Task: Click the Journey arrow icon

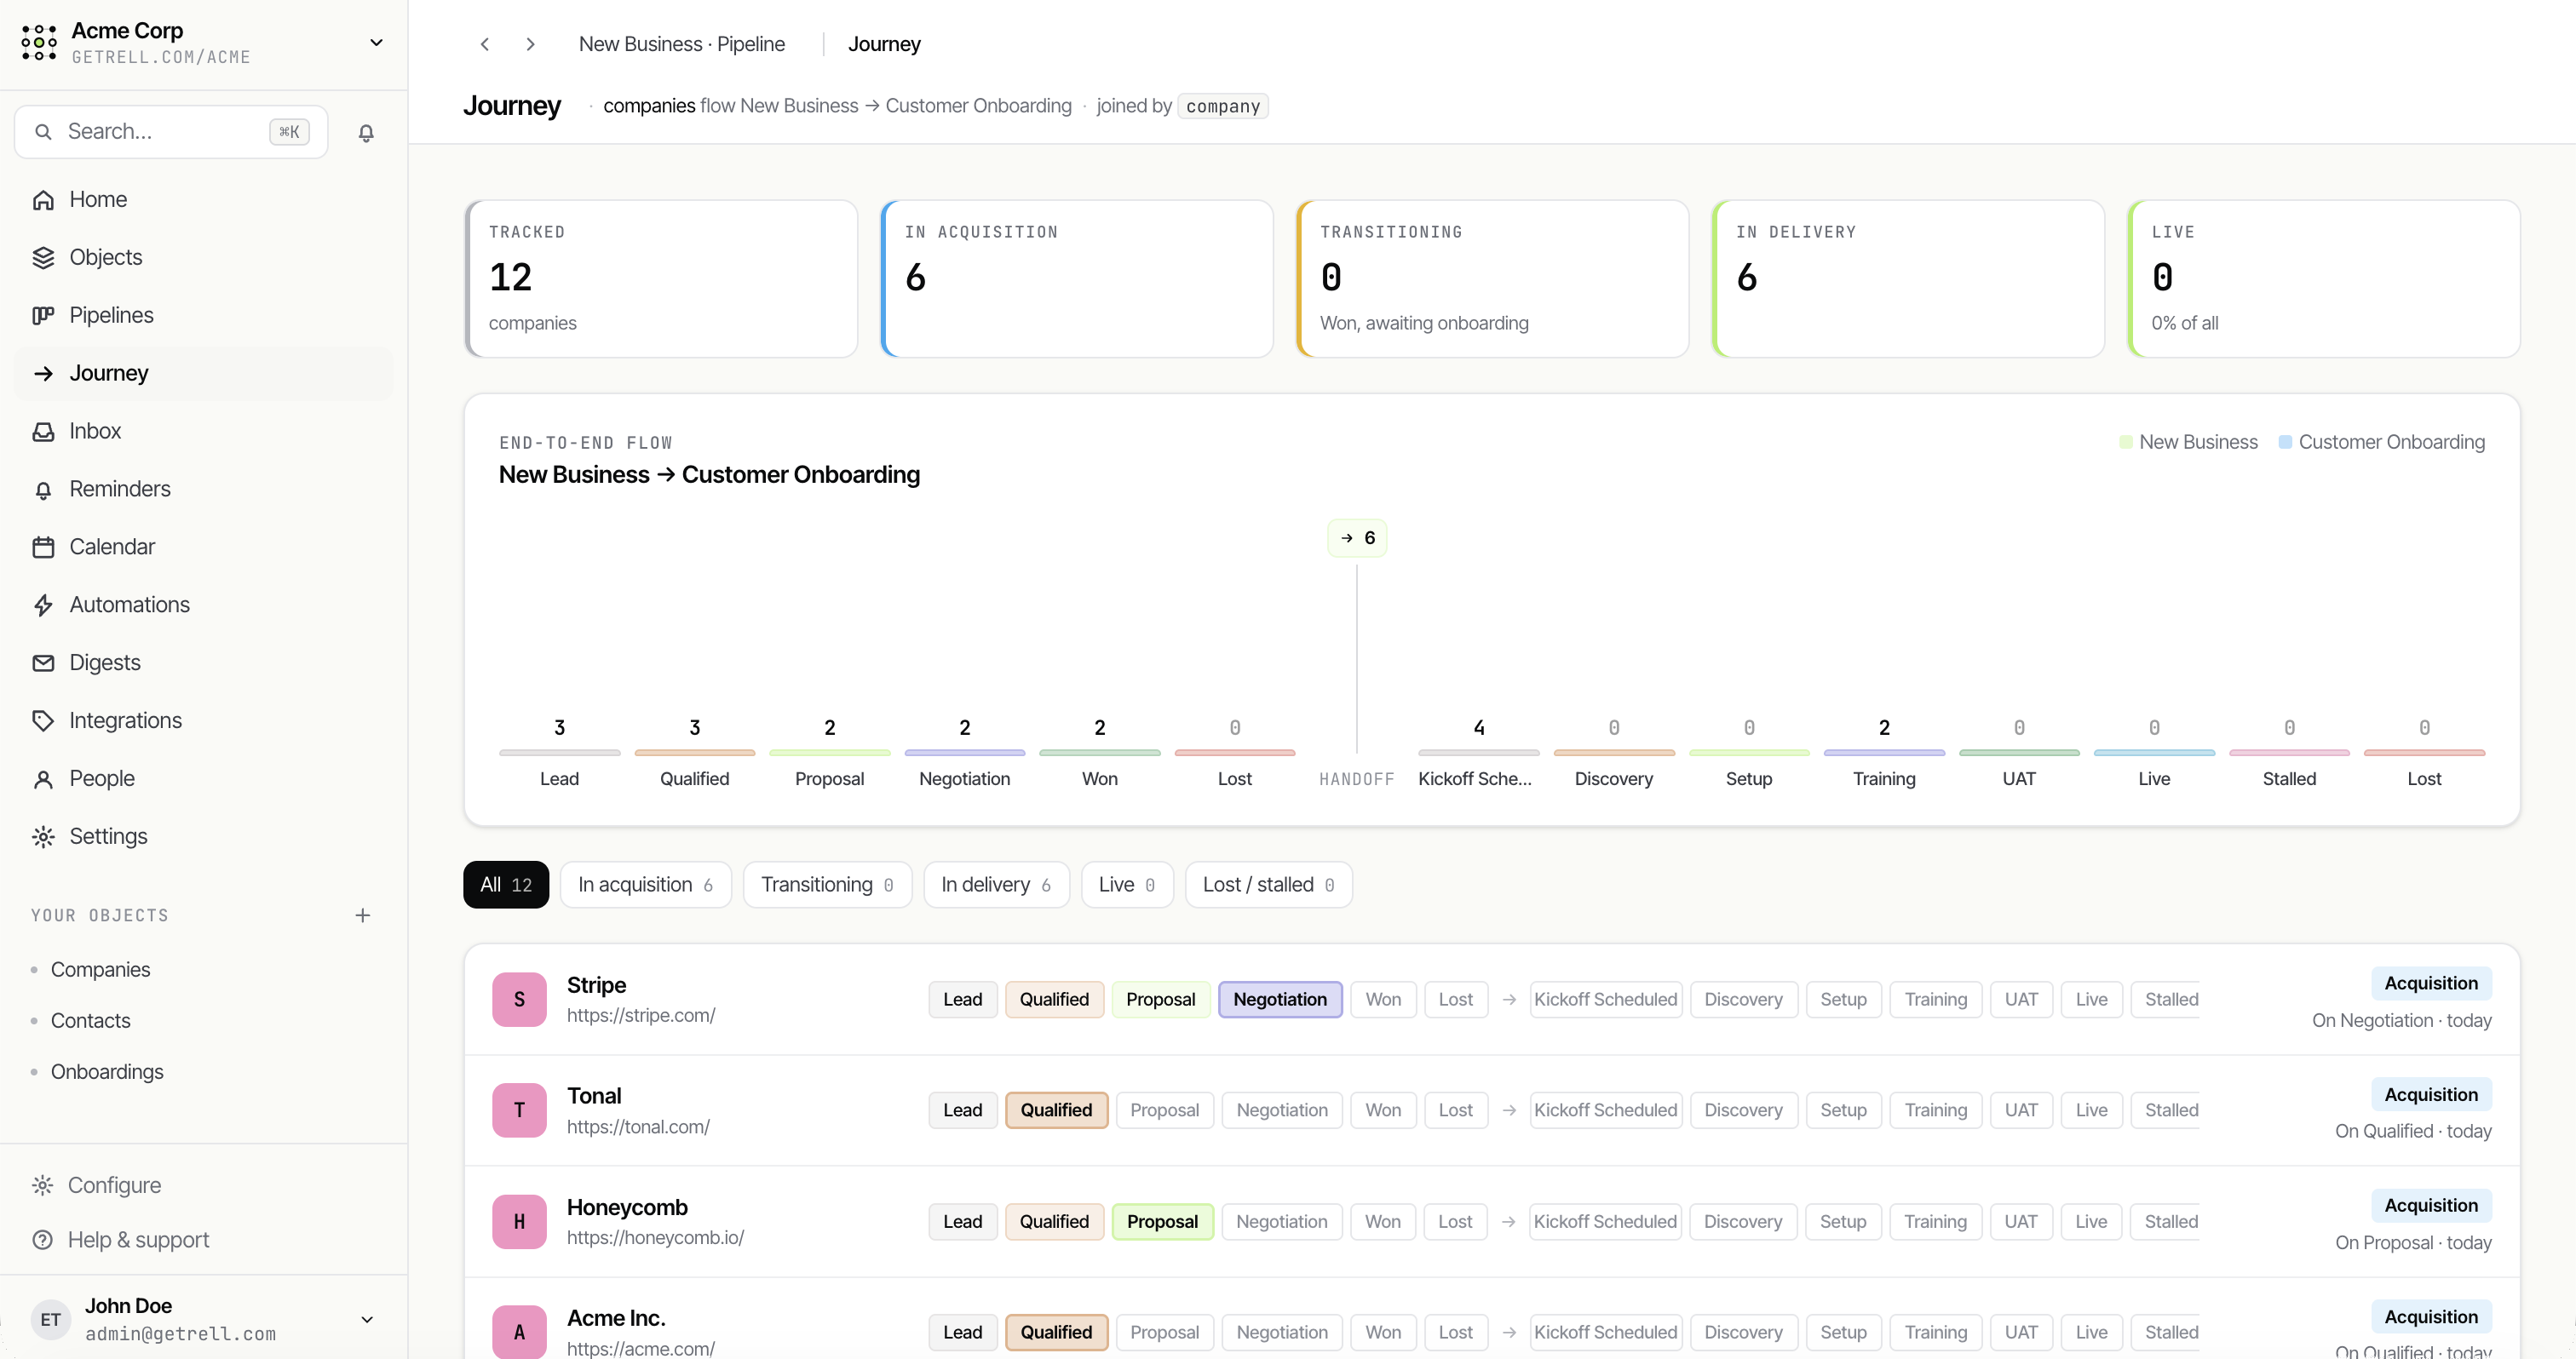Action: point(43,374)
